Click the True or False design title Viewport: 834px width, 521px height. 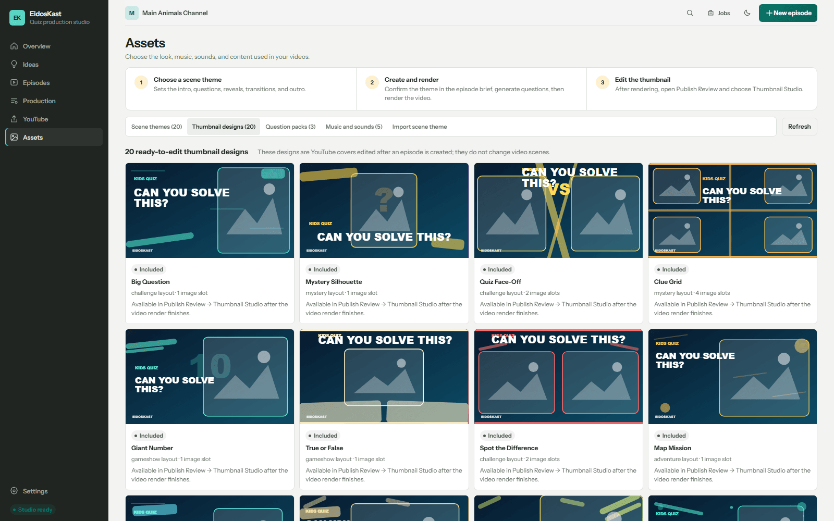[324, 448]
